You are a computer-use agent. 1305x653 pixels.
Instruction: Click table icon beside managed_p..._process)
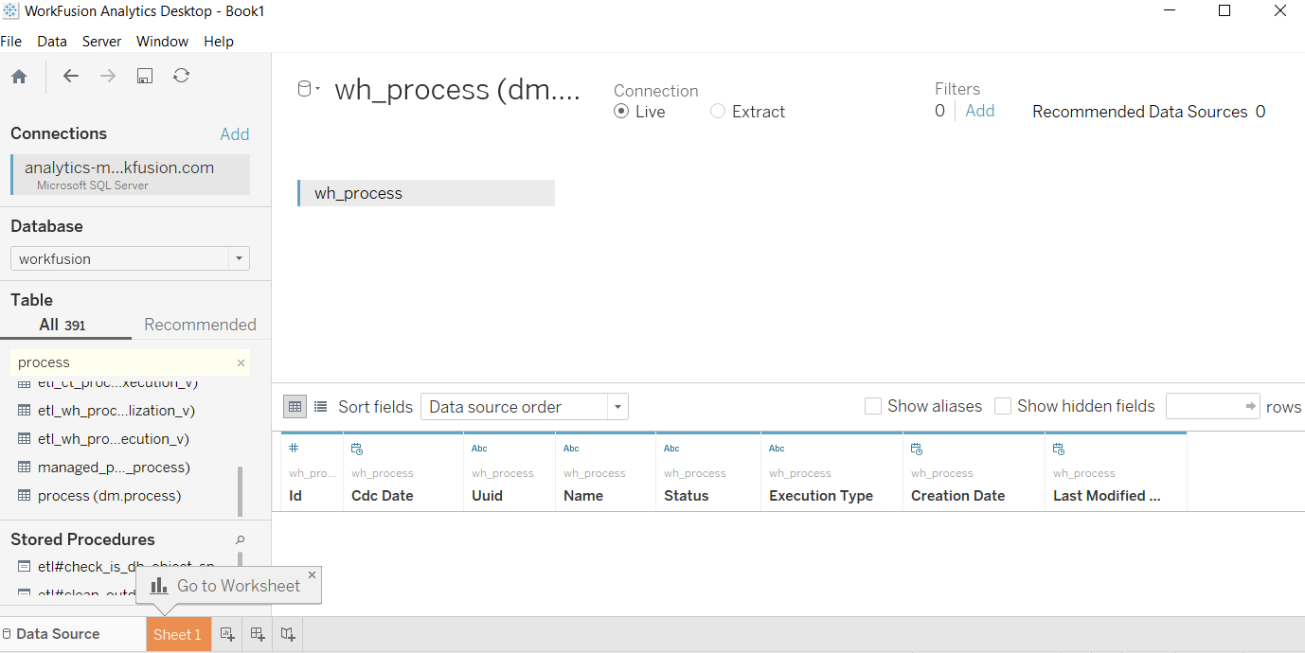pos(25,468)
